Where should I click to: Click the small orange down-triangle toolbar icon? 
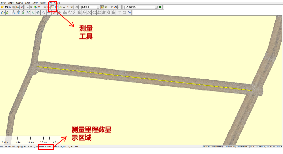(x=72, y=7)
